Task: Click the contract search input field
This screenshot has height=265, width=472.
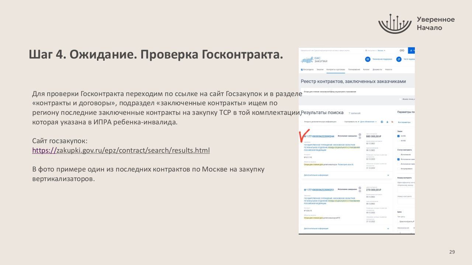Action: point(357,92)
